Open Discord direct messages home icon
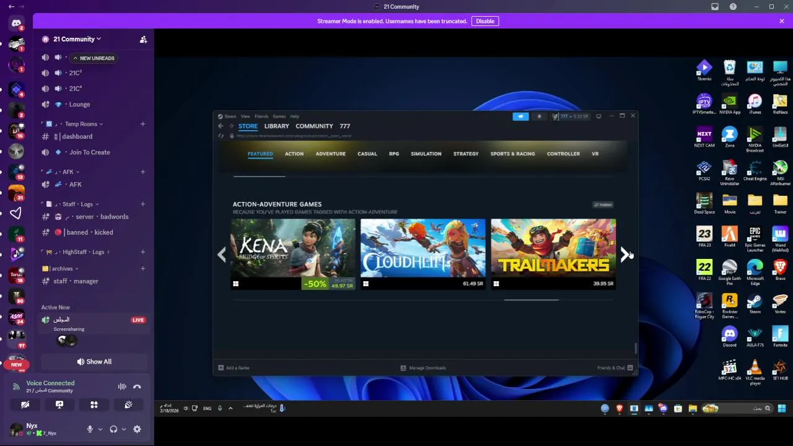 16,24
